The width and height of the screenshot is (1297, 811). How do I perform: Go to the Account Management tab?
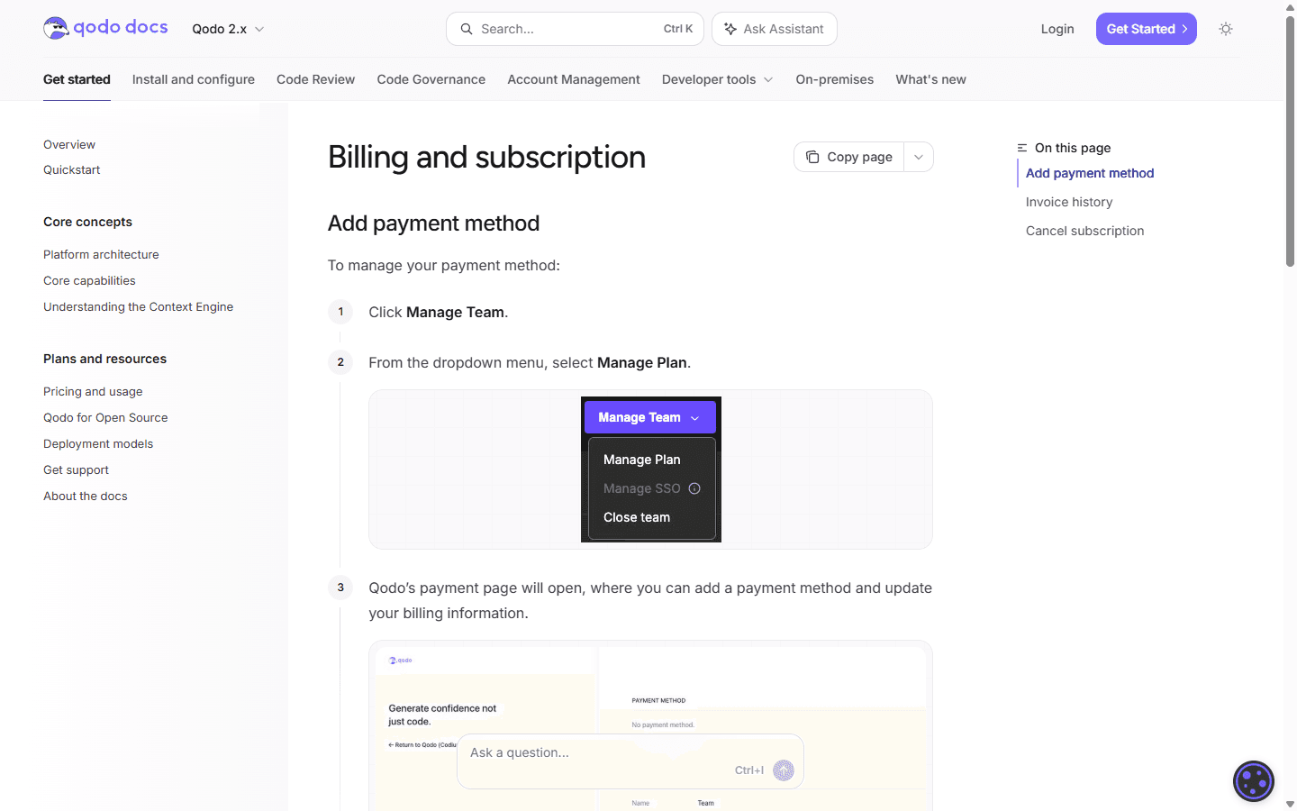(x=574, y=79)
